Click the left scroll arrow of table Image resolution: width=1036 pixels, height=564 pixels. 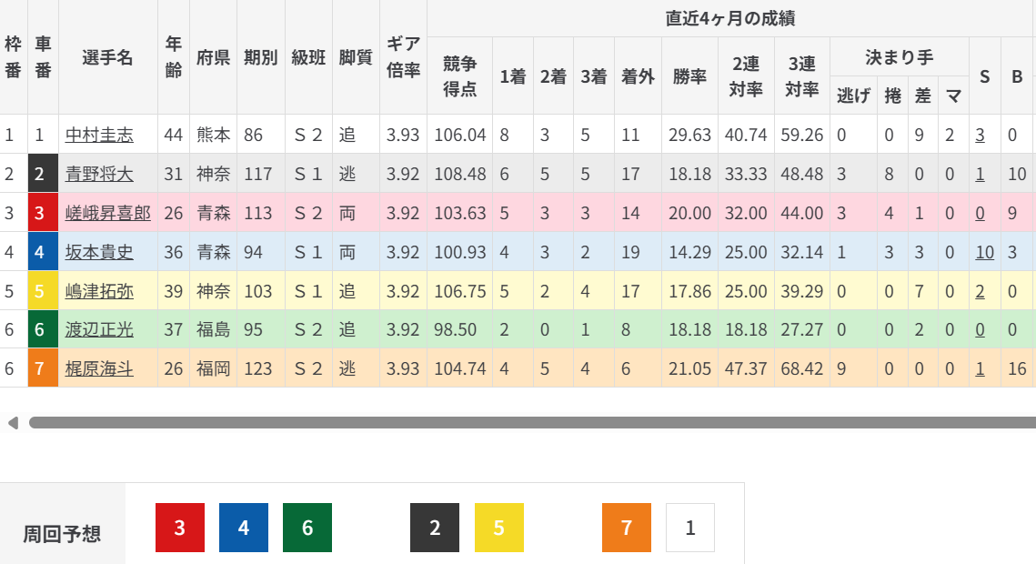click(x=13, y=423)
